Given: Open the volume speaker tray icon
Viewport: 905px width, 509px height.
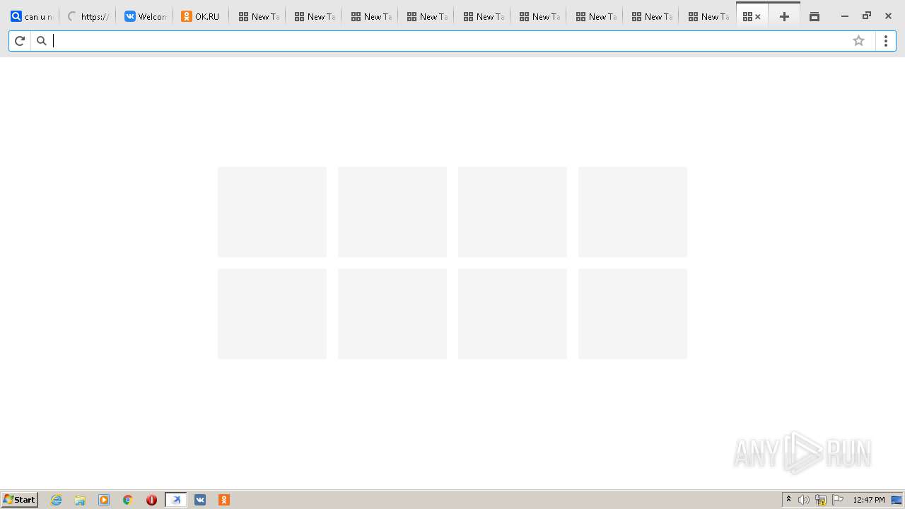Looking at the screenshot, I should click(x=804, y=500).
